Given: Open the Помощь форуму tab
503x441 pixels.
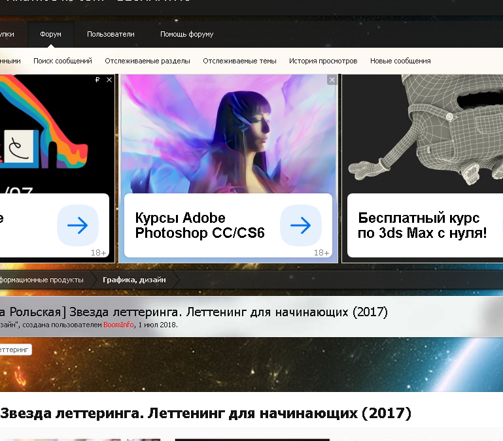Looking at the screenshot, I should (186, 34).
